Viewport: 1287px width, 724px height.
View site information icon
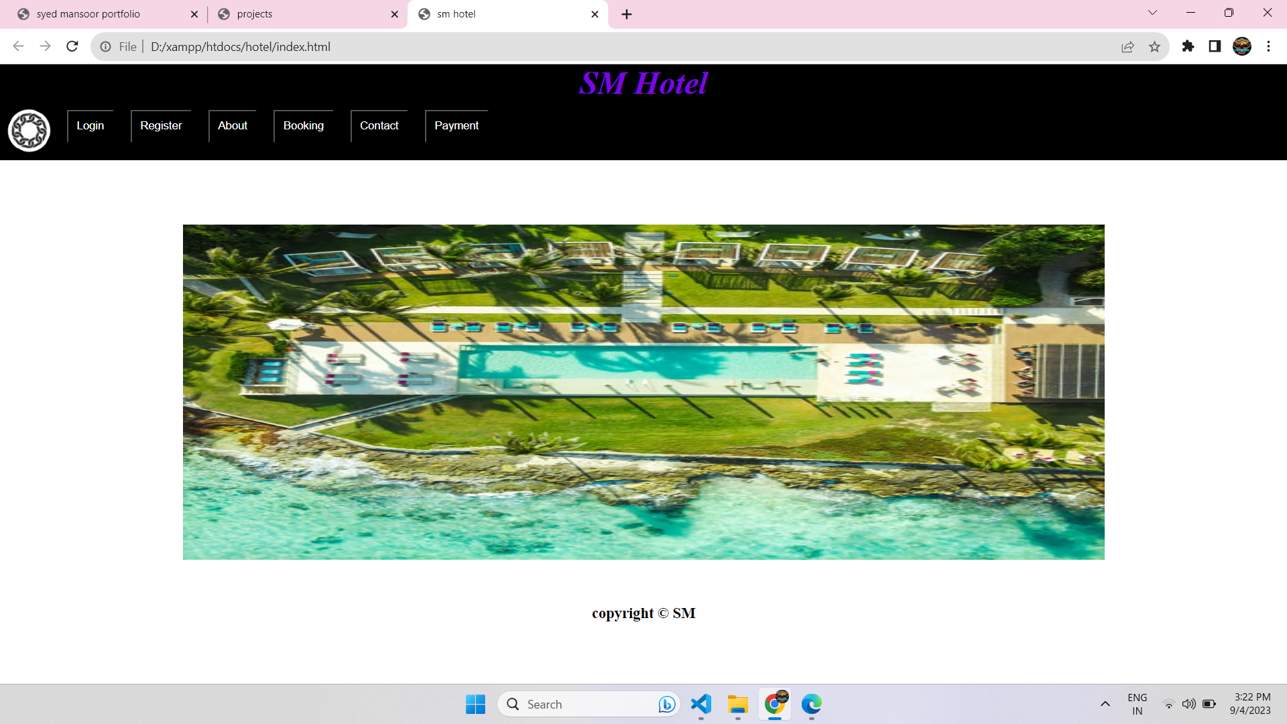[106, 47]
